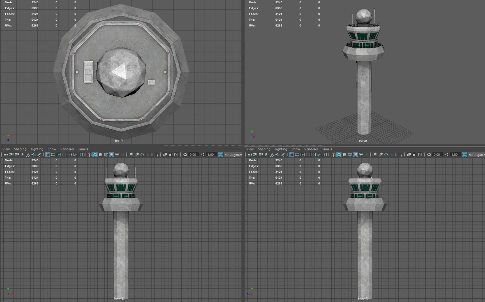
Task: Click the radar dome in the top view
Action: click(121, 72)
